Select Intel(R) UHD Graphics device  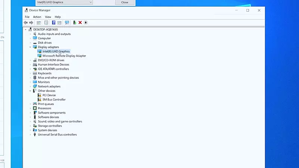tap(56, 52)
